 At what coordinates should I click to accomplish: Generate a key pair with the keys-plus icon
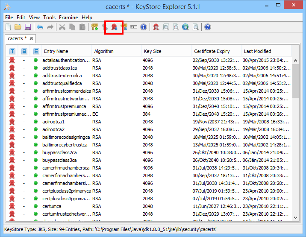coord(94,27)
